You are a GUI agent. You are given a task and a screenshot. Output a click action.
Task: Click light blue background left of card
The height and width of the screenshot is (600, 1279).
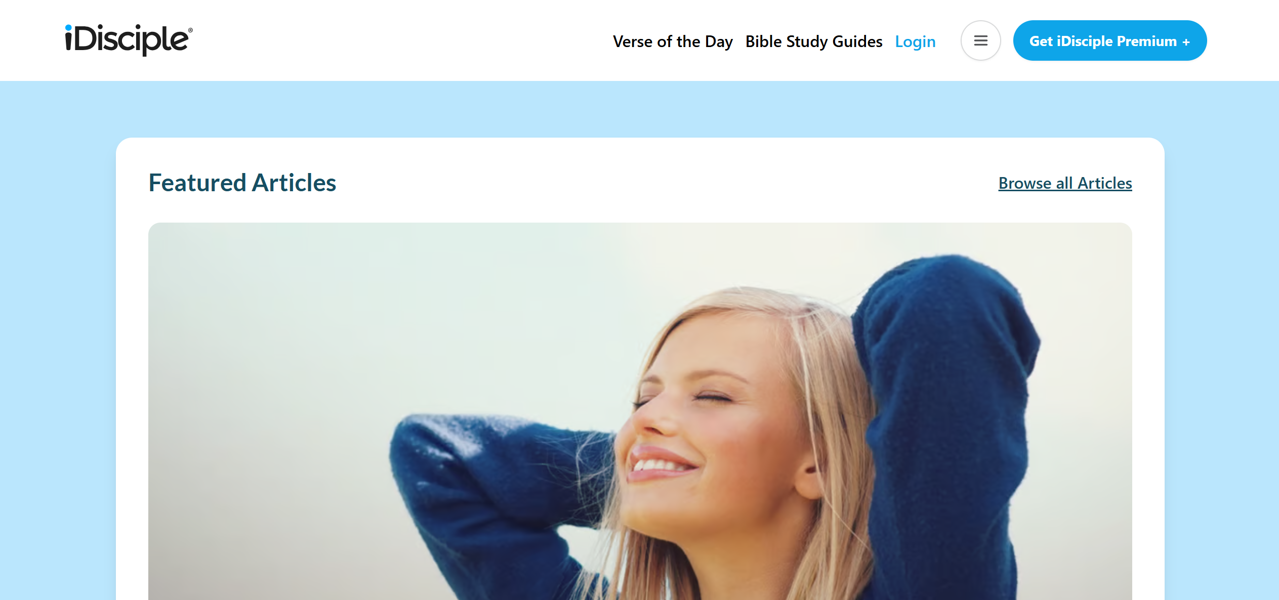coord(58,340)
